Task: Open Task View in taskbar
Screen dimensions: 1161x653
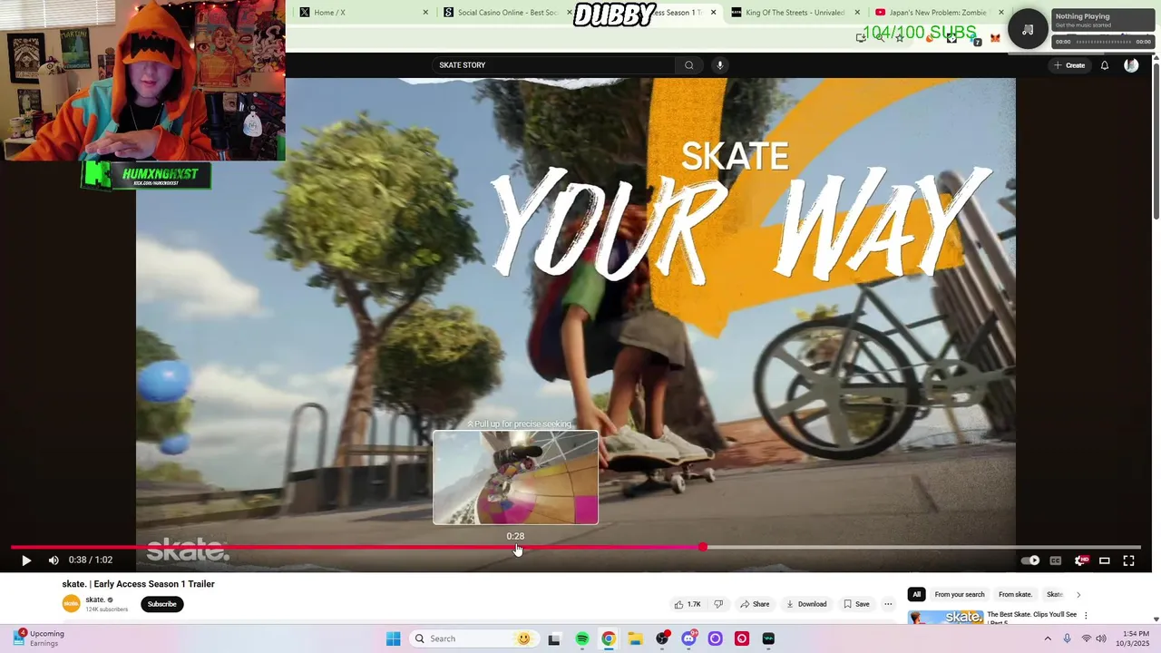Action: [x=554, y=638]
